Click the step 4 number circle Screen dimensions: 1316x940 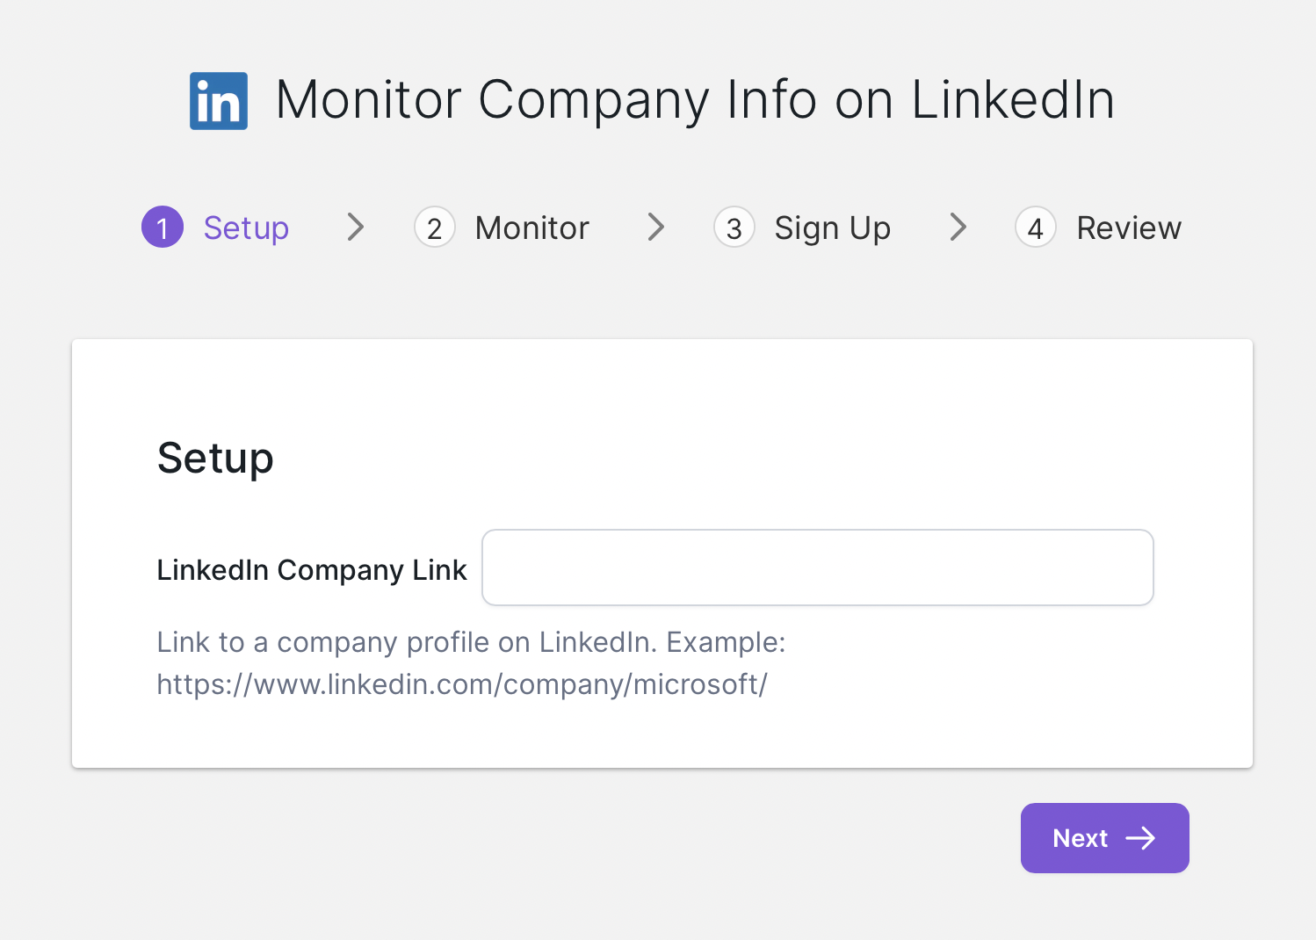click(1036, 228)
